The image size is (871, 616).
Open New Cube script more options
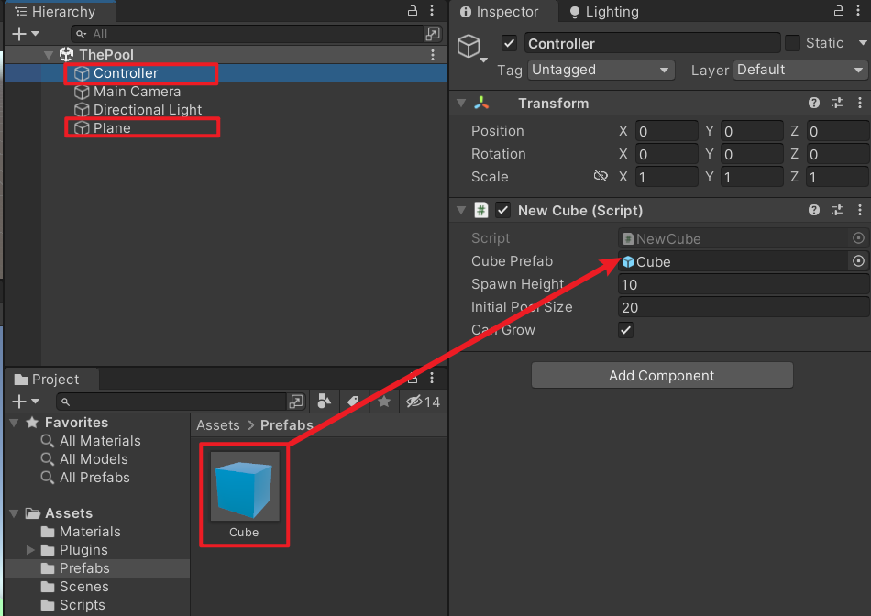[859, 210]
